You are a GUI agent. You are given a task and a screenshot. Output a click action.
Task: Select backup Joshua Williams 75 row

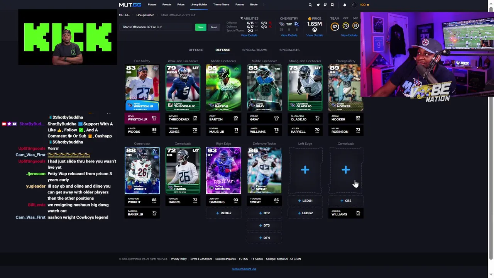[345, 213]
